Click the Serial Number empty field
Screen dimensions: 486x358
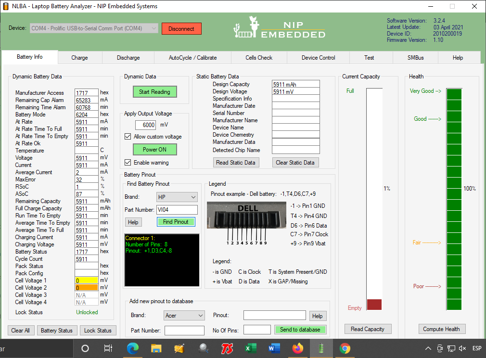pos(296,113)
